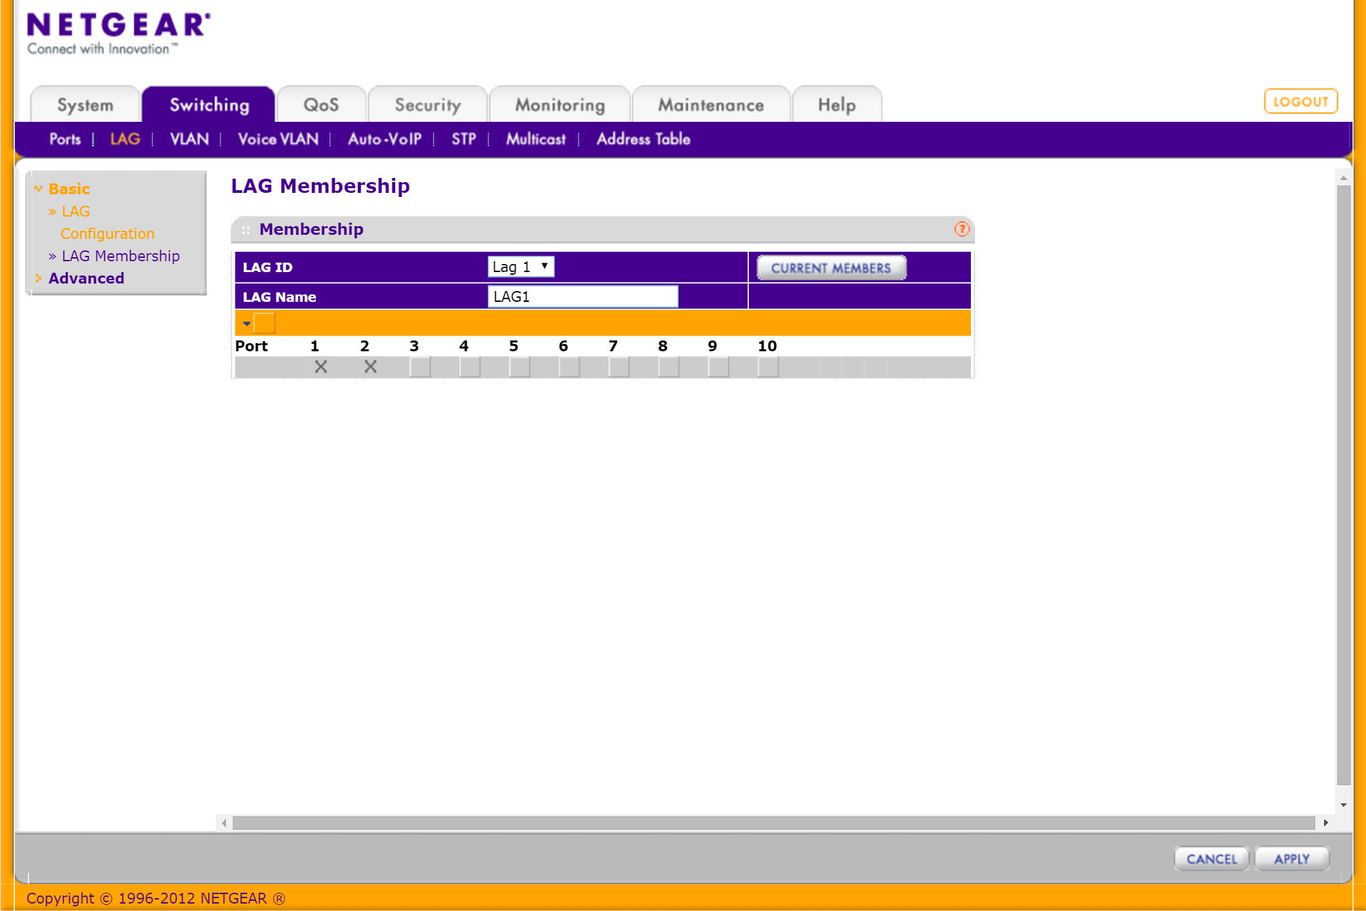Image resolution: width=1366 pixels, height=911 pixels.
Task: Click the LAG Name input field
Action: (x=583, y=296)
